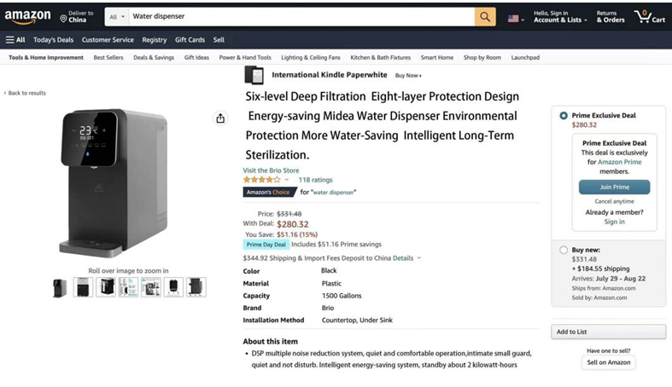
Task: Open the shopping cart icon
Action: tap(649, 16)
